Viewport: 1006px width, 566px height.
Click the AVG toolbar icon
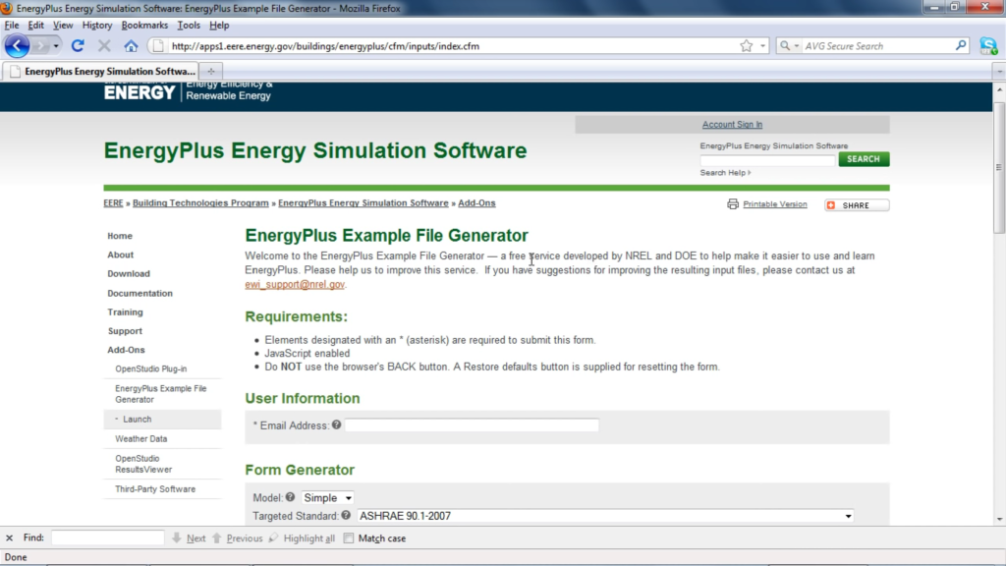pyautogui.click(x=988, y=45)
